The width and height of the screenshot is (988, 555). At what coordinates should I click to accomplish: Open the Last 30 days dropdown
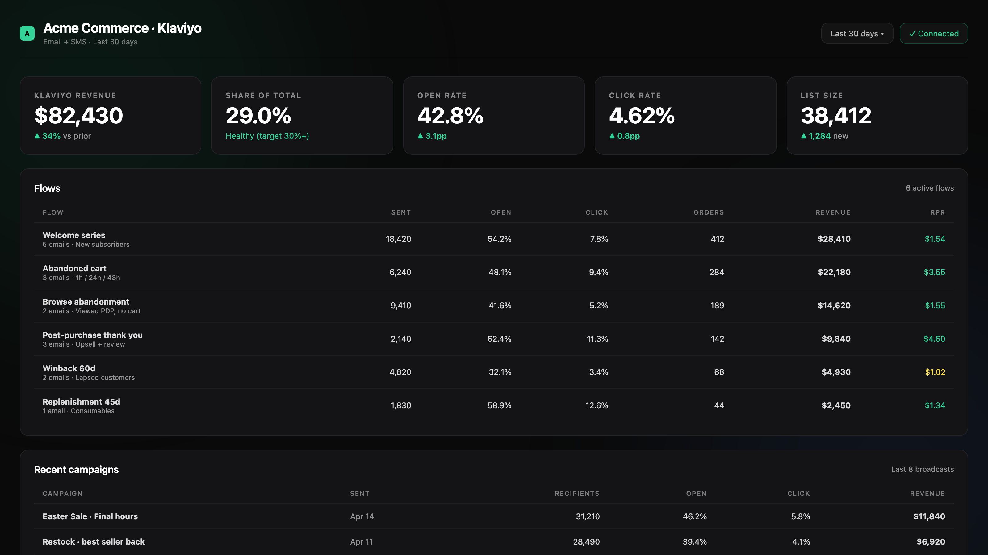(x=857, y=33)
